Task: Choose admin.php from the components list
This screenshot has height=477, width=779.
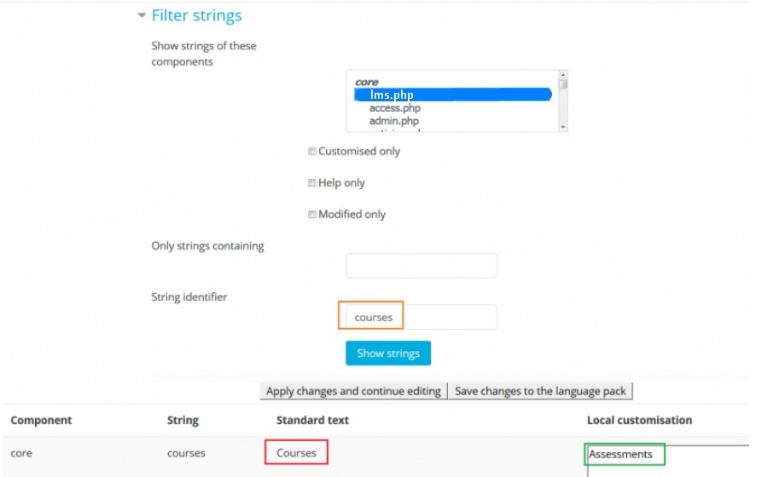Action: [393, 121]
